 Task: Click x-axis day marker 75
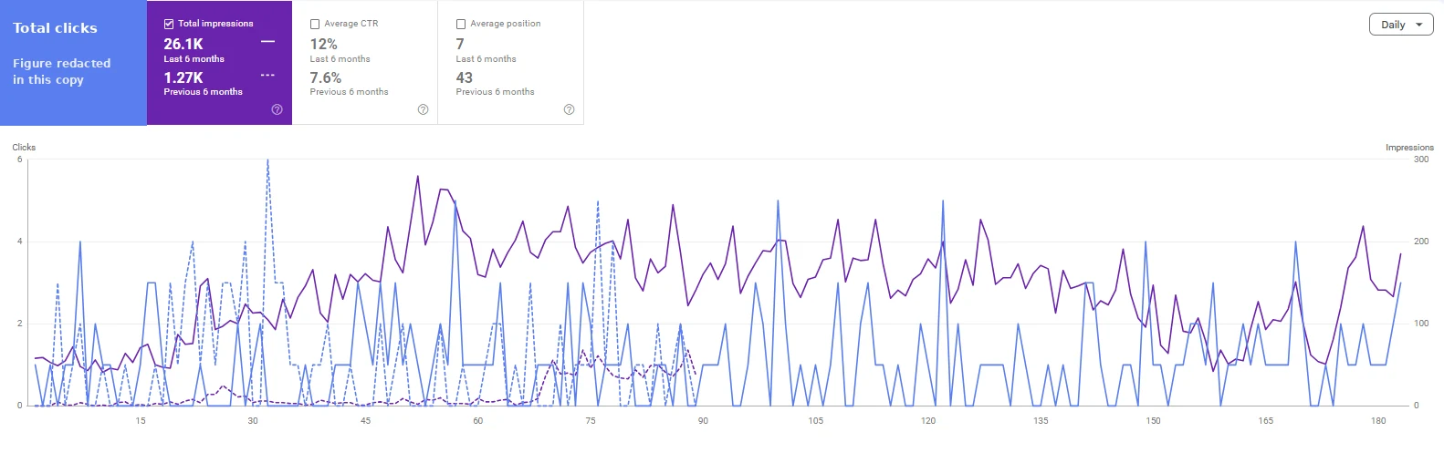coord(591,420)
